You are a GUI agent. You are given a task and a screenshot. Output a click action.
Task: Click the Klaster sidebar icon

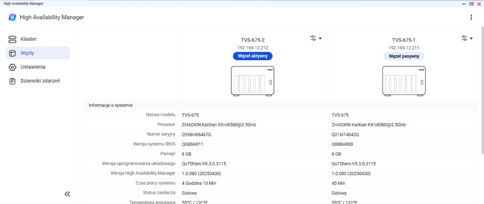[12, 39]
